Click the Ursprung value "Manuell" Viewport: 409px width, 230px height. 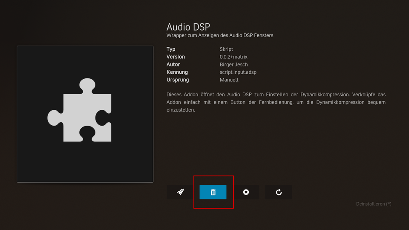[229, 80]
